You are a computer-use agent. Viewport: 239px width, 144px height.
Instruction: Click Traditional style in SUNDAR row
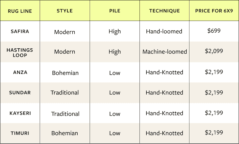[x=64, y=93]
